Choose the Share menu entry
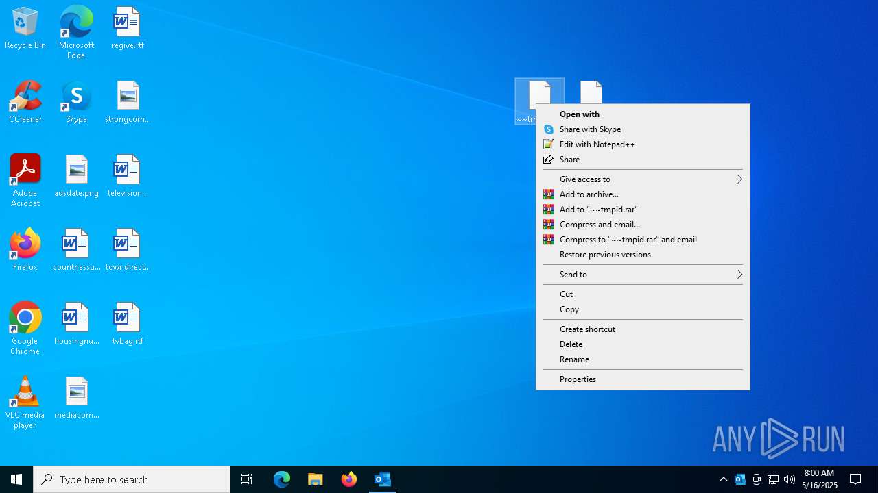This screenshot has width=878, height=493. 643,160
